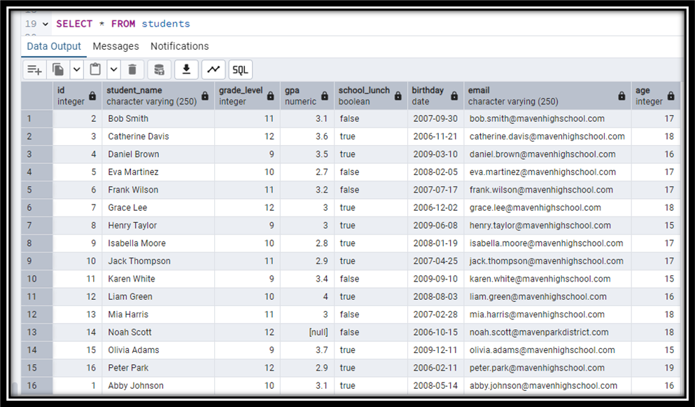
Task: Click the cell Noah Scott
Action: [158, 332]
